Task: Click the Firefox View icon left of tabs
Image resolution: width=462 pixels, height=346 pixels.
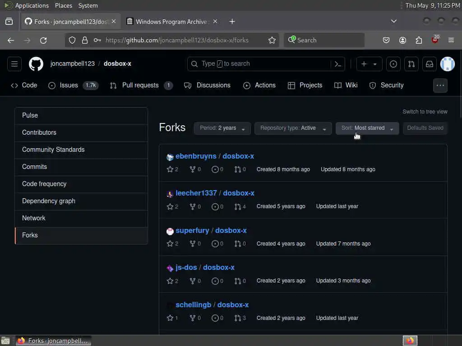Action: (9, 22)
